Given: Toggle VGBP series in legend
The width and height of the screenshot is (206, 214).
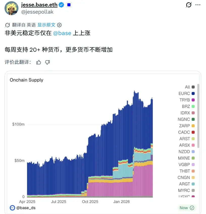Looking at the screenshot, I should [x=187, y=165].
